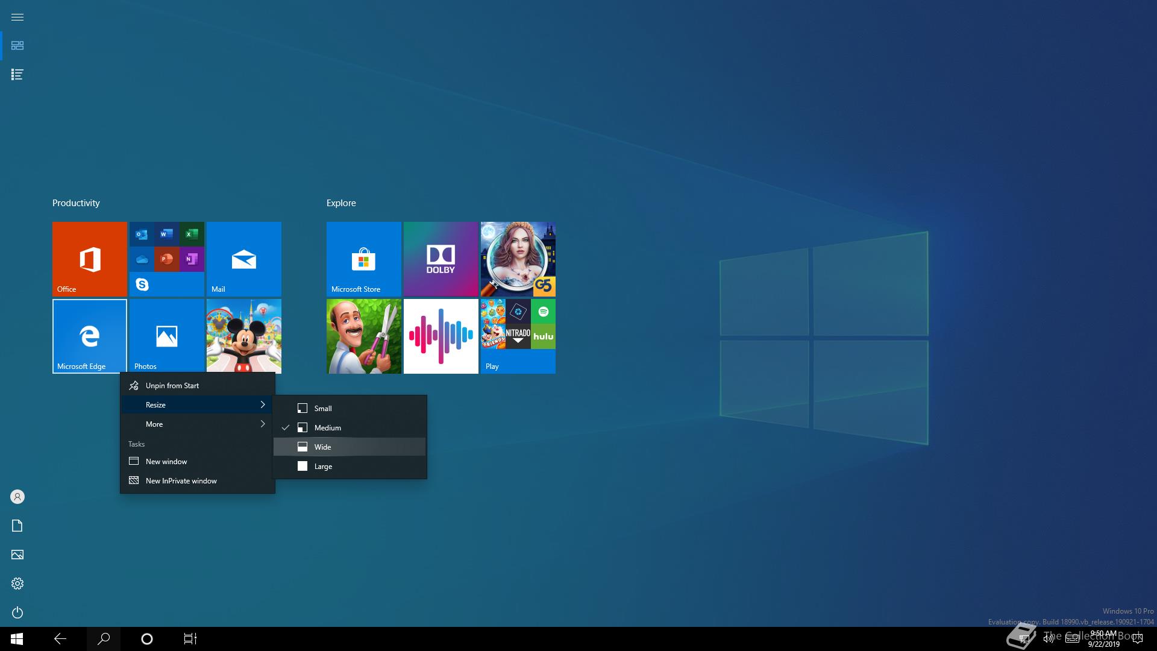Set tile size to Small

[350, 409]
